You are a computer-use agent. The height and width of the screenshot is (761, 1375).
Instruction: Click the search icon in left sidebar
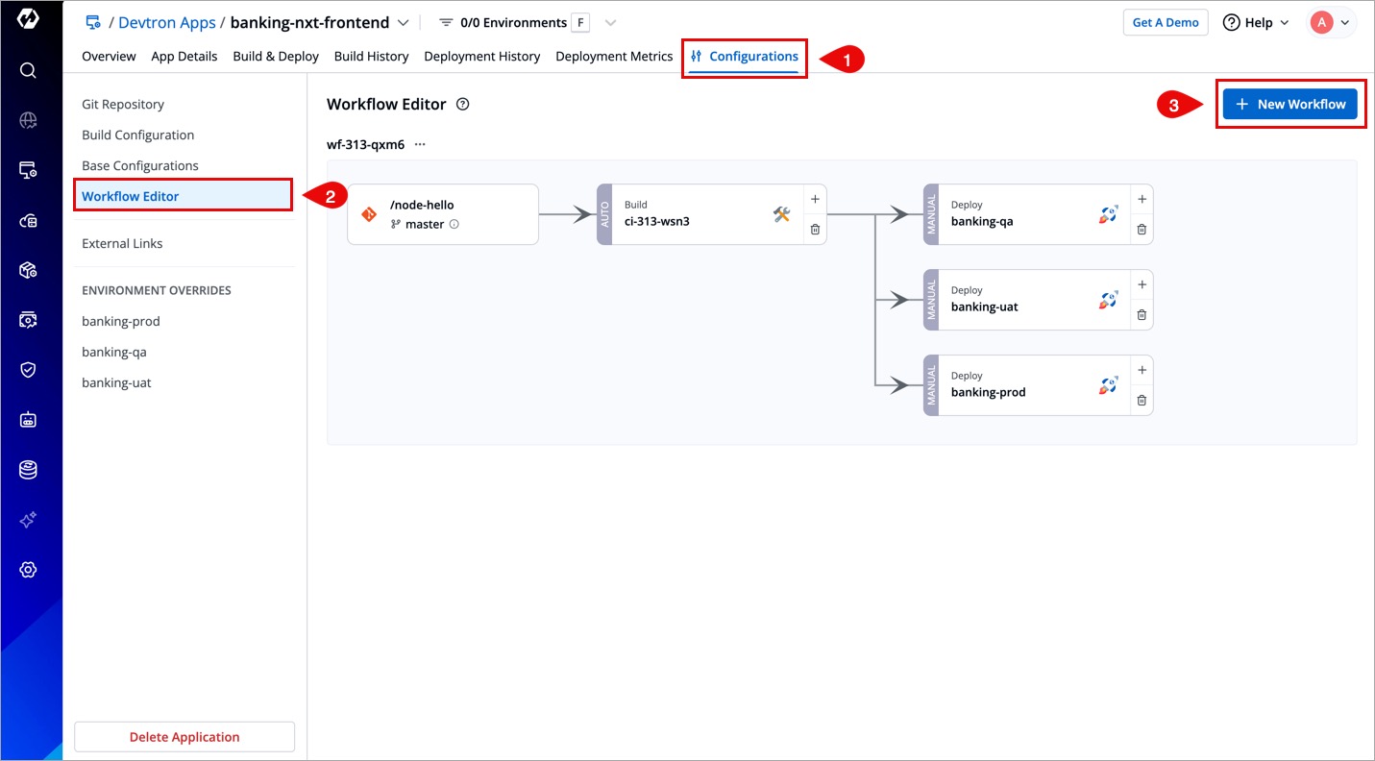[x=28, y=70]
